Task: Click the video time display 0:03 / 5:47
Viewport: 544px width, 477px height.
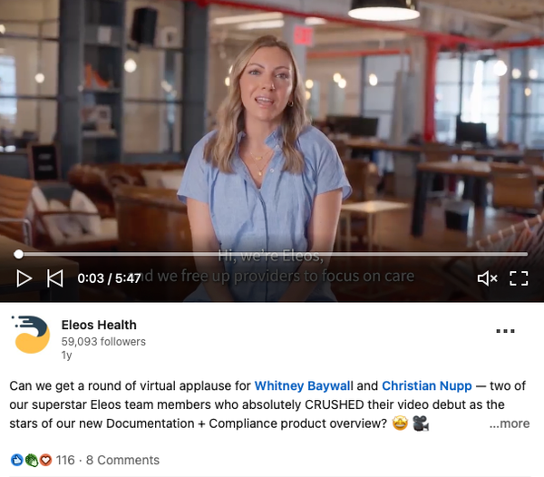Action: (109, 278)
